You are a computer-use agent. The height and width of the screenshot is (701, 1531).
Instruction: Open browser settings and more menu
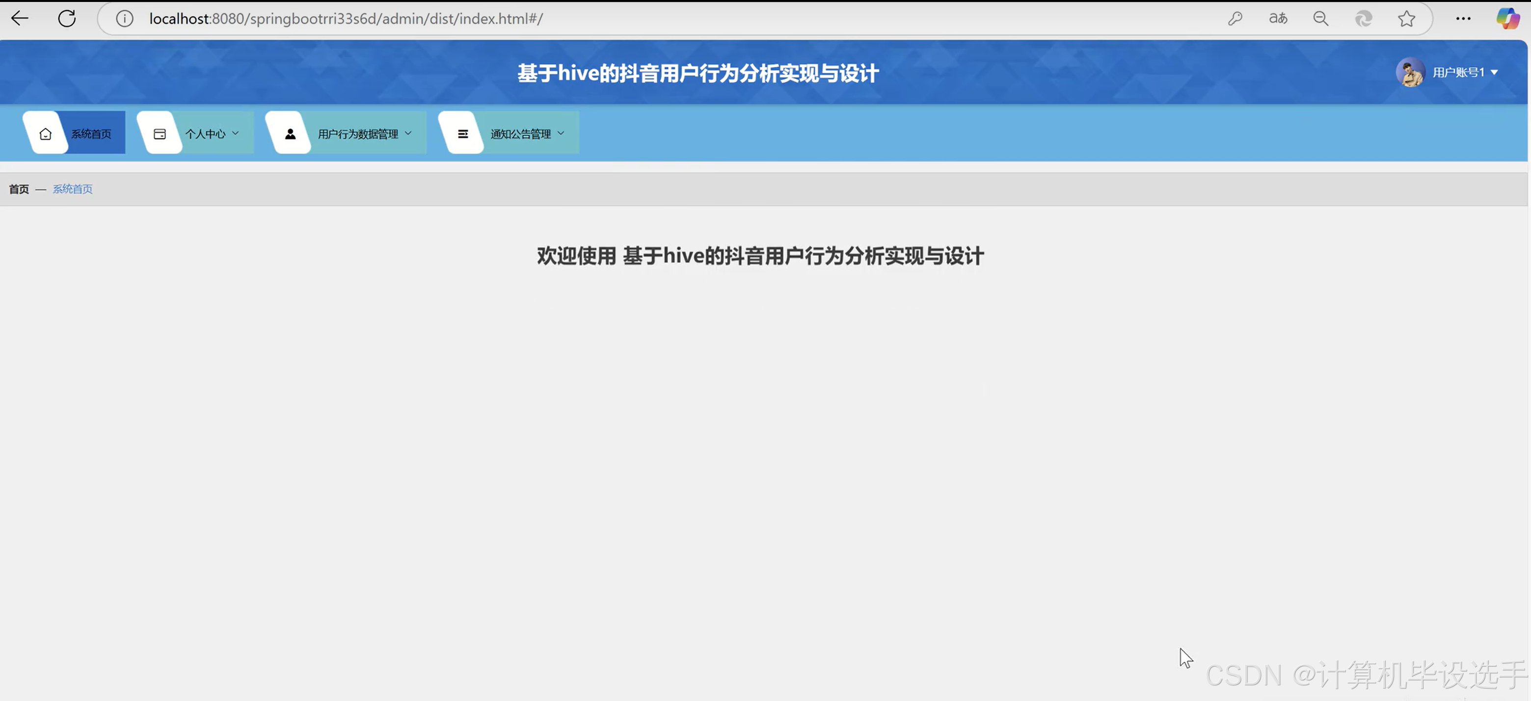[1463, 19]
